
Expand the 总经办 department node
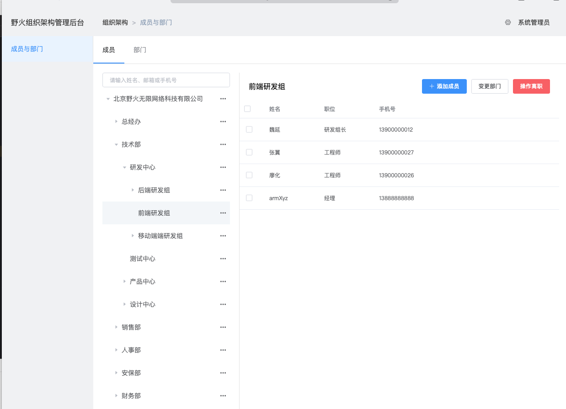click(x=116, y=122)
